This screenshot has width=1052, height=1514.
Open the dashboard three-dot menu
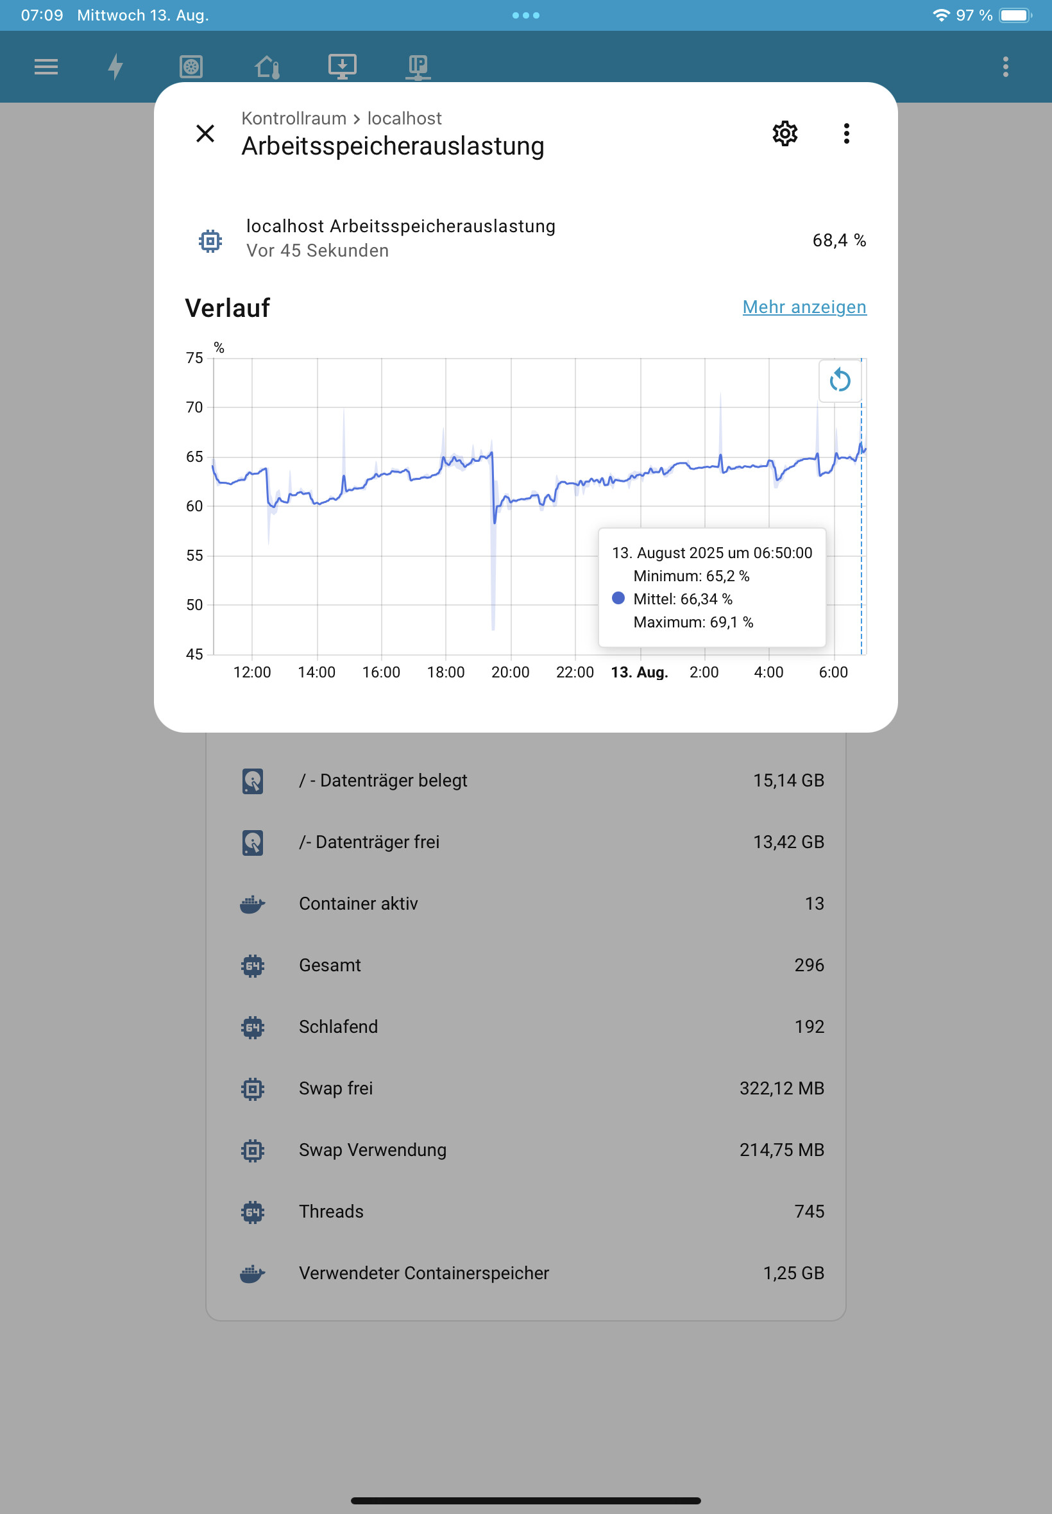coord(1005,67)
